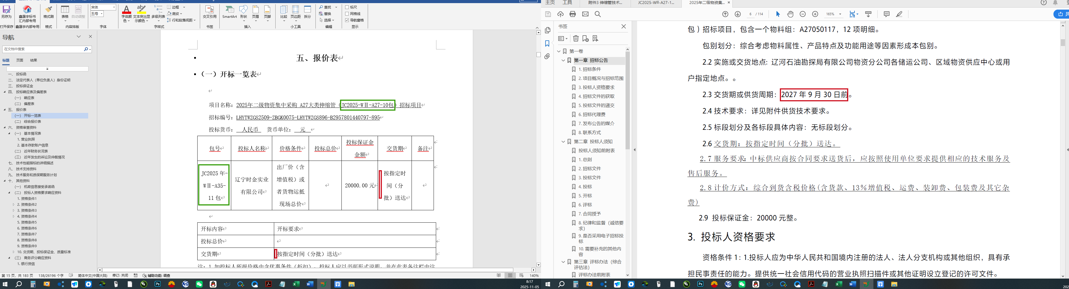
Task: Switch to the 页面 tab in navigation pane
Action: pos(20,60)
